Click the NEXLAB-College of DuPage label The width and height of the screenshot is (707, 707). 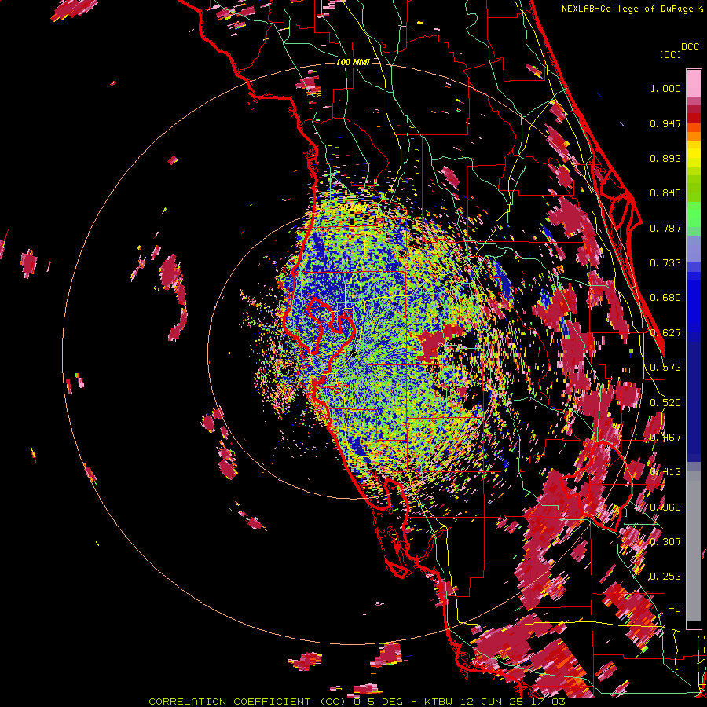click(628, 9)
